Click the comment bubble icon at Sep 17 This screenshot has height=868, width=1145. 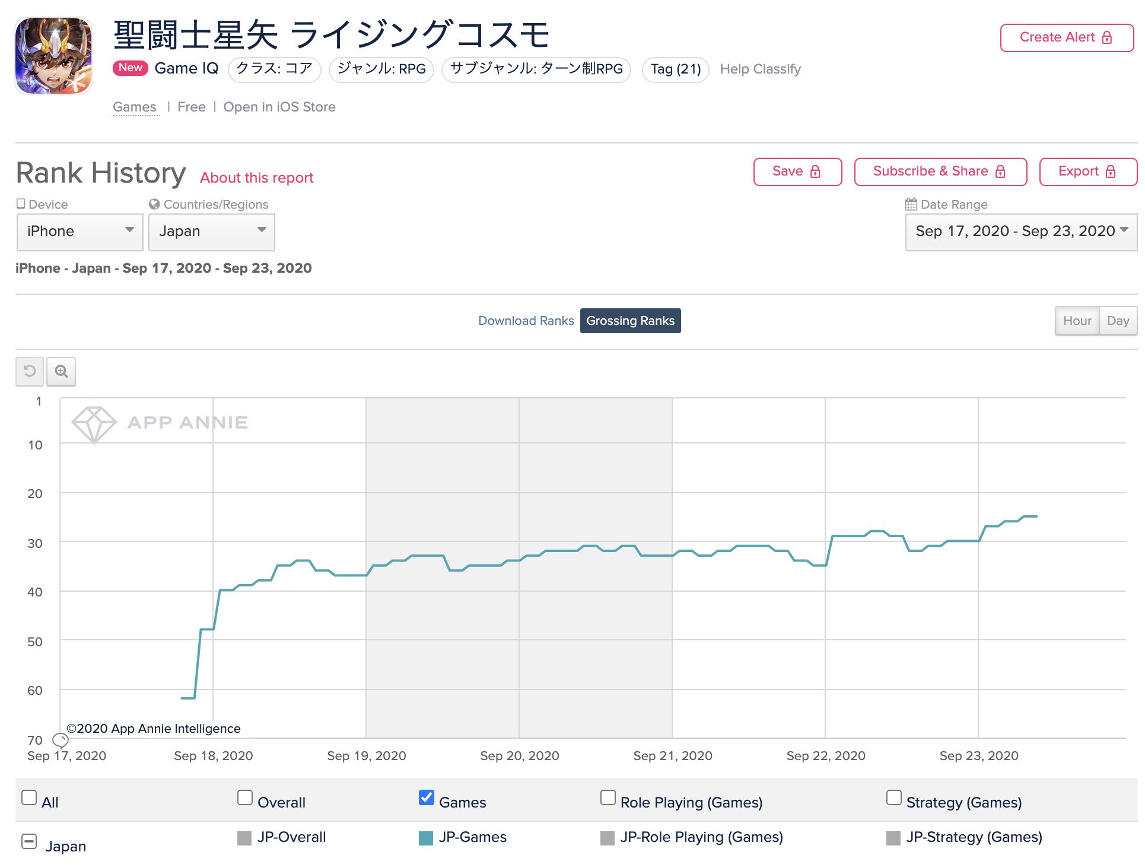click(x=61, y=740)
